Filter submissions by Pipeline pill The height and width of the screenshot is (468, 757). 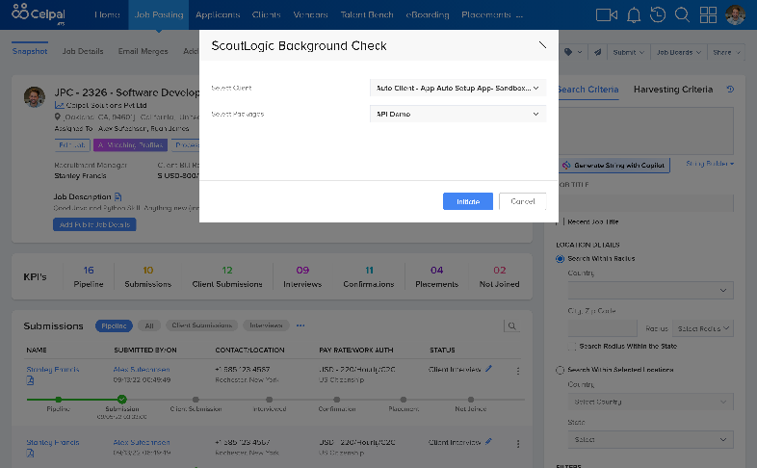pos(114,326)
